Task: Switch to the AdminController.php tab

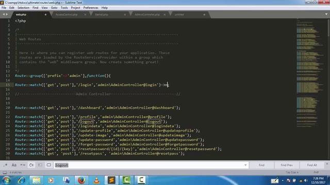Action: pos(147,15)
